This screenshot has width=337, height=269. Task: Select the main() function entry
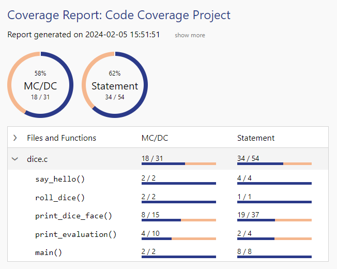pyautogui.click(x=48, y=252)
